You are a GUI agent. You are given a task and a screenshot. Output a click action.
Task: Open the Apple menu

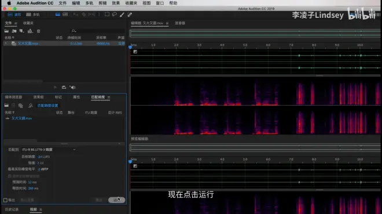click(x=9, y=3)
